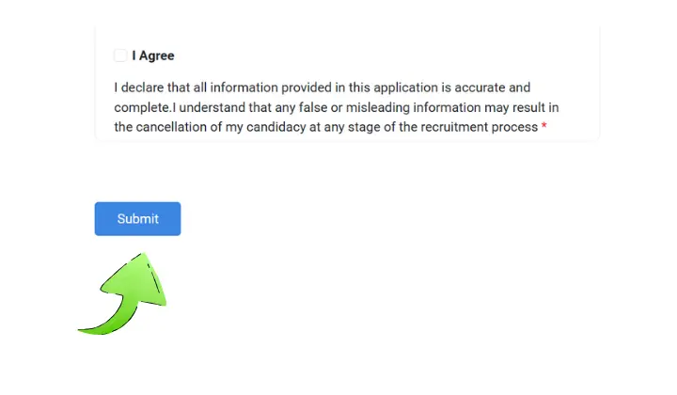677x395 pixels.
Task: Submit the application form
Action: click(137, 219)
